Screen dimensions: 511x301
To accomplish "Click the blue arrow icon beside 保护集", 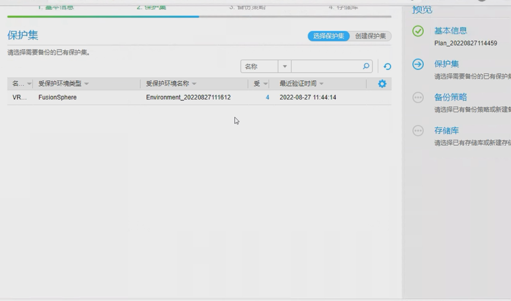I will click(418, 65).
